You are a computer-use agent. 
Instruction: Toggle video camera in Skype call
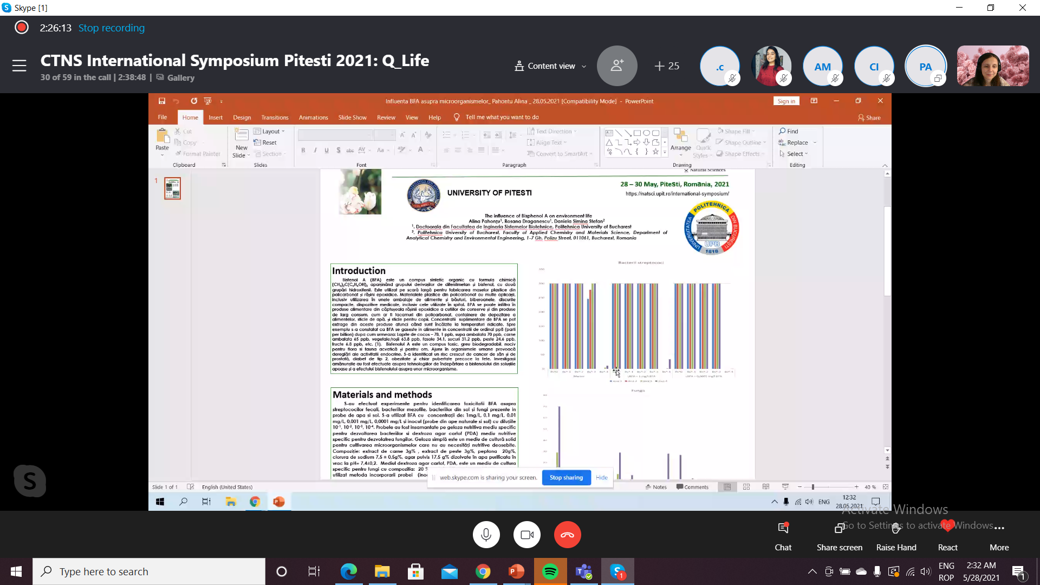tap(526, 535)
